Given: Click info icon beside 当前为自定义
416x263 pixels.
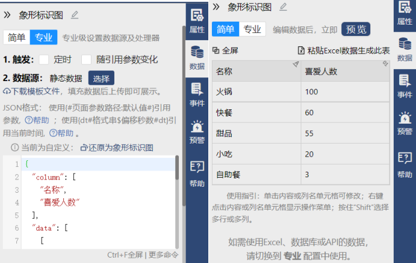Looking at the screenshot, I should click(x=14, y=147).
